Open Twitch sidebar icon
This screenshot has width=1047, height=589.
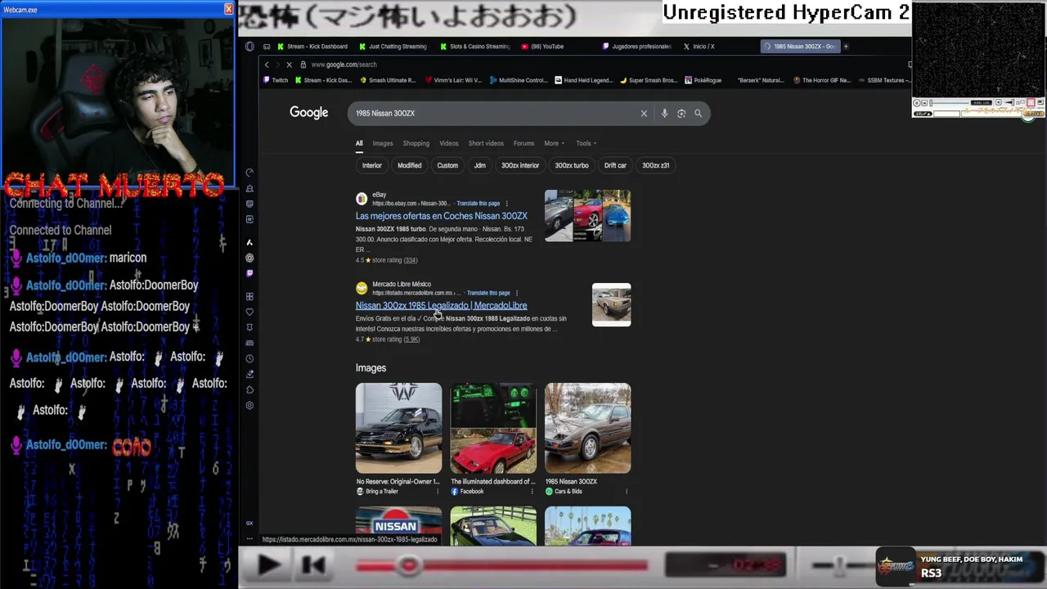pos(249,273)
